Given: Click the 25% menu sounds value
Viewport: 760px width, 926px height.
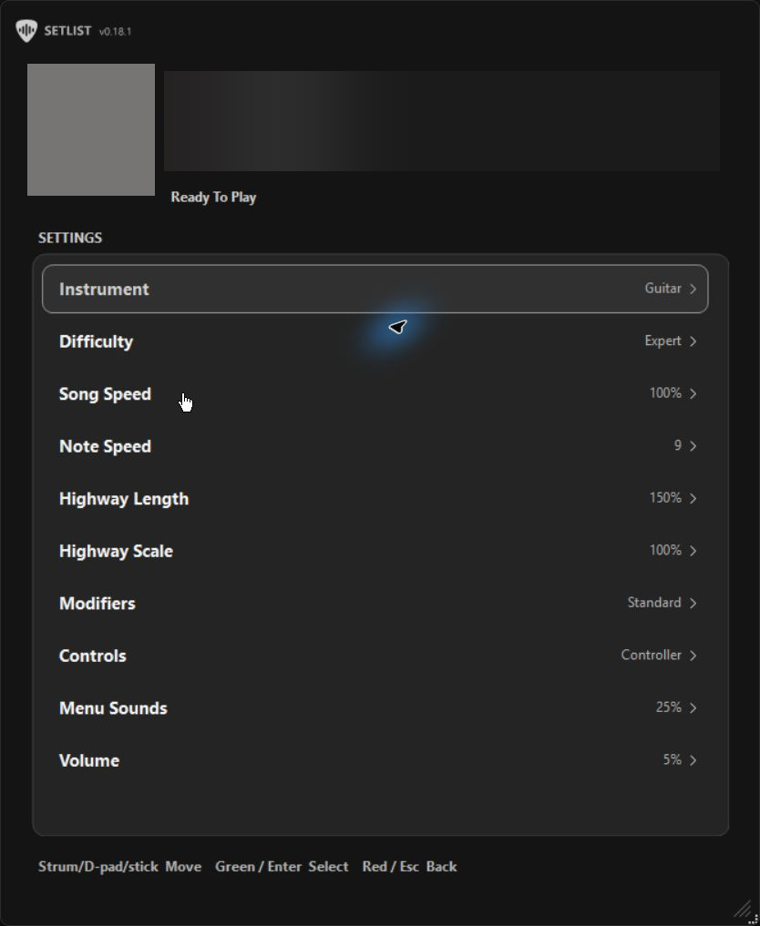Looking at the screenshot, I should [x=668, y=707].
